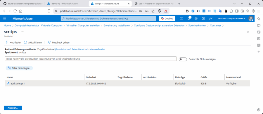Toggle Gelöschte Blobs anzeigen switch
Viewport: 263px width, 114px height.
click(183, 59)
